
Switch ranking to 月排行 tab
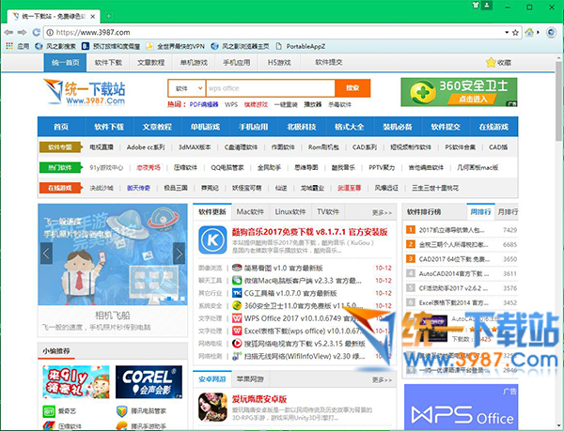tap(508, 212)
